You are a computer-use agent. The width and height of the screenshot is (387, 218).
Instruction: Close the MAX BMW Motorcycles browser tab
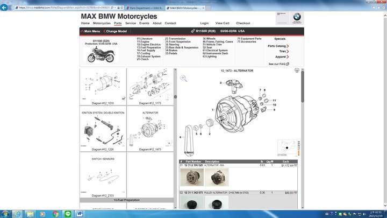203,8
